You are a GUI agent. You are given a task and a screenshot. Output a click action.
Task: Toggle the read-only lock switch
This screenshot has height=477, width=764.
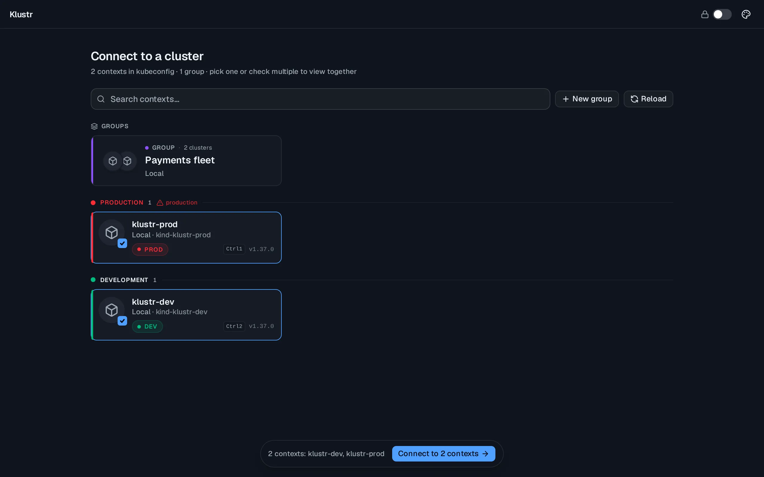[x=722, y=14]
